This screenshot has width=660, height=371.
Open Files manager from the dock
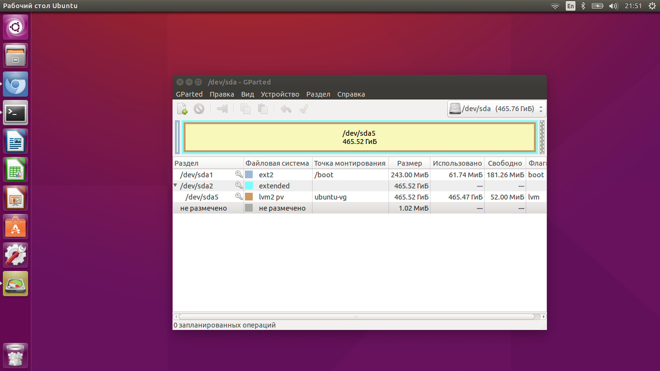click(x=15, y=56)
